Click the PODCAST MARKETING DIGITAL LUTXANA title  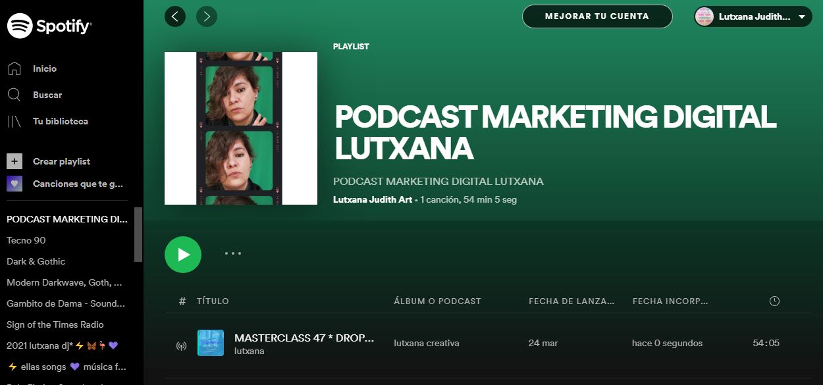556,132
